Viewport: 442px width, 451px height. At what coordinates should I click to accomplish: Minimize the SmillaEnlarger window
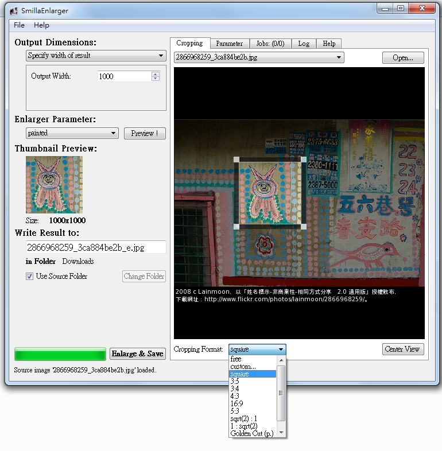[x=385, y=9]
